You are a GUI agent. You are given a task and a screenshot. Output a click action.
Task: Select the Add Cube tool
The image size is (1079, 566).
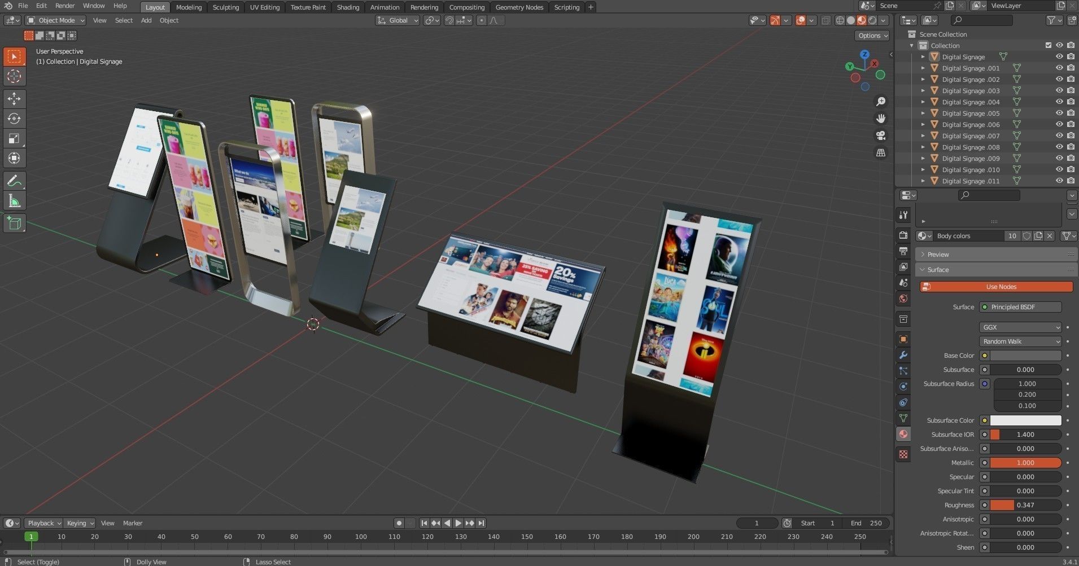click(14, 223)
